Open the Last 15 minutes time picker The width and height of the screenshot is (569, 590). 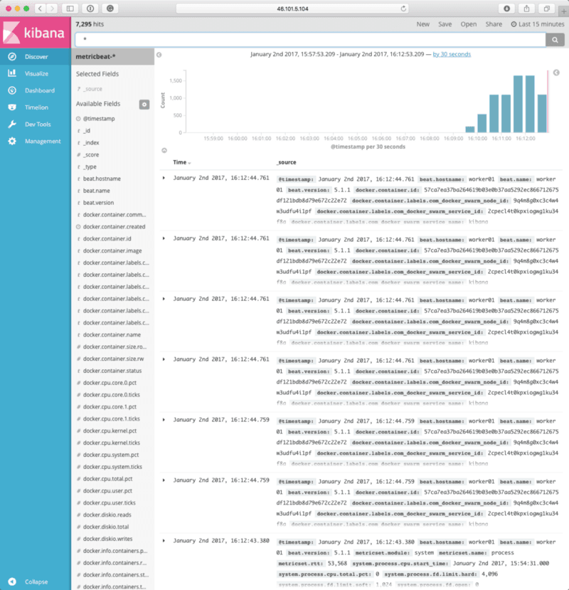(x=538, y=23)
